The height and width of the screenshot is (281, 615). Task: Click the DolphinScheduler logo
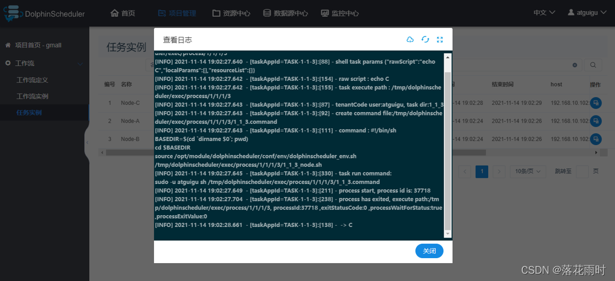[44, 13]
